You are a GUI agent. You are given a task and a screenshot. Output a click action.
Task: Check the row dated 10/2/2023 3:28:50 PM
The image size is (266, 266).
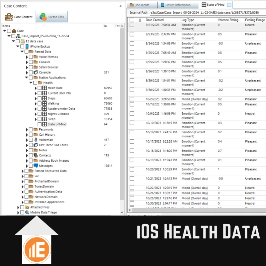tap(132, 99)
